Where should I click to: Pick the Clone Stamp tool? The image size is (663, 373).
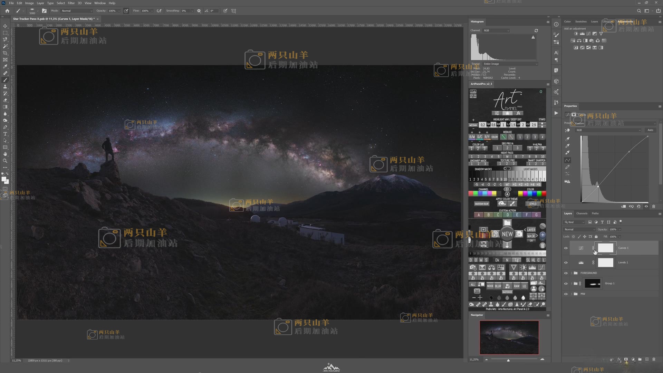5,87
